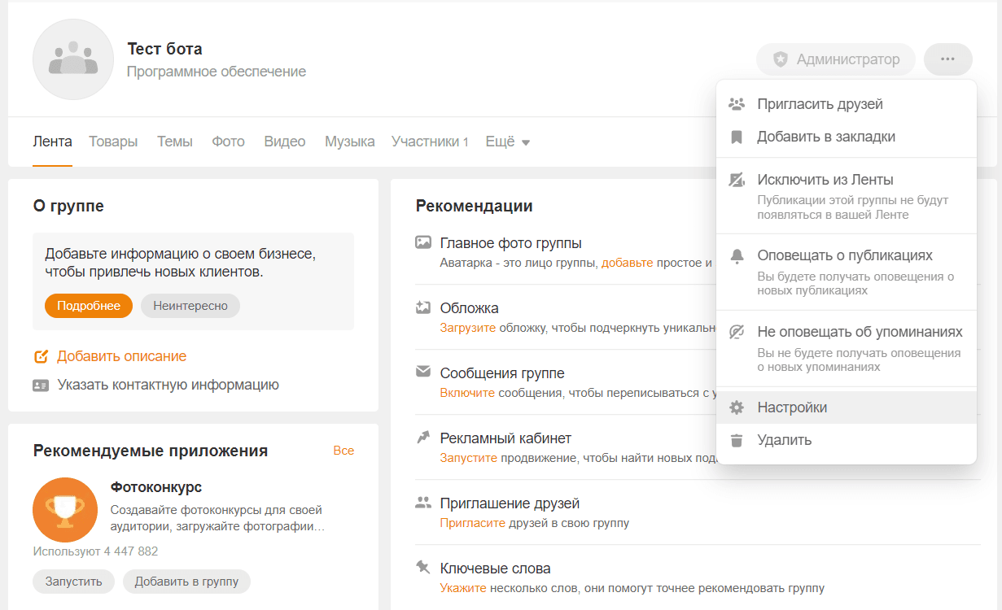The width and height of the screenshot is (1002, 610).
Task: Toggle Не оповещать об упоминаниях option
Action: tap(859, 332)
